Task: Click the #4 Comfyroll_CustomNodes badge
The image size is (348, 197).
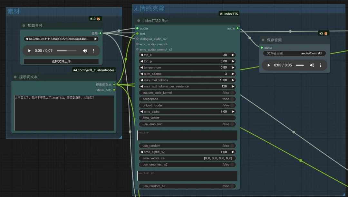Action: (94, 70)
